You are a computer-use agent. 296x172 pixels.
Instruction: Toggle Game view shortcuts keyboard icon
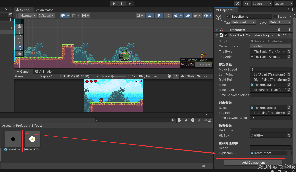tap(183, 76)
